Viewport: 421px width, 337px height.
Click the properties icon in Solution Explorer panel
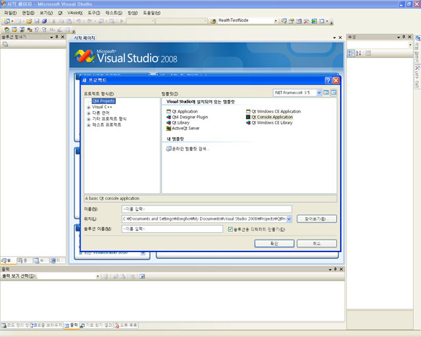[x=5, y=44]
